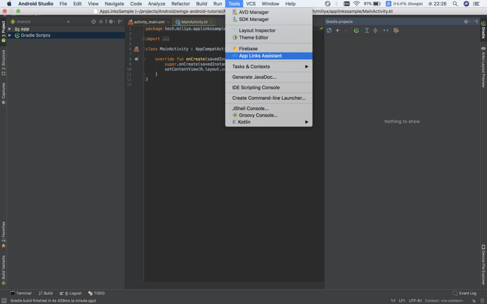
Task: Open Captures side tab
Action: pos(3,94)
